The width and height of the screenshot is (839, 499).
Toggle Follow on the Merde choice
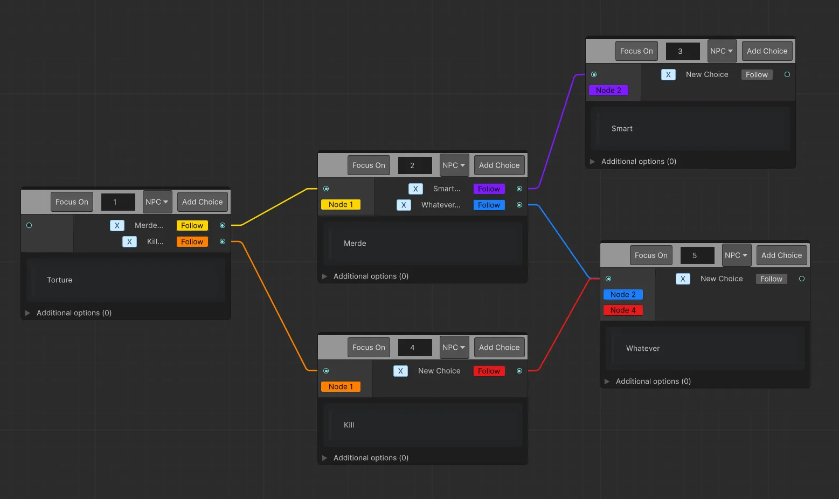pos(192,225)
